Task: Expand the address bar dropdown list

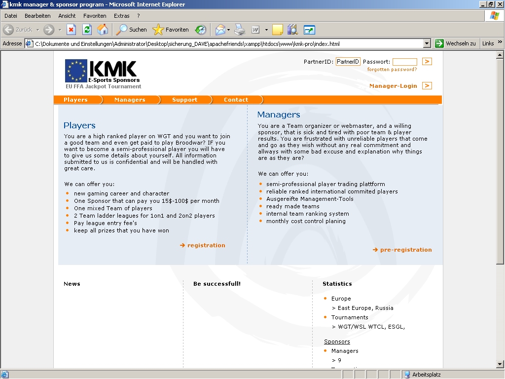Action: pyautogui.click(x=427, y=43)
